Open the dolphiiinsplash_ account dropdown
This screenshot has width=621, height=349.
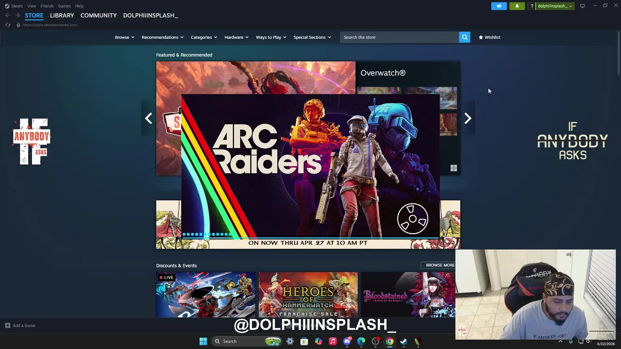point(555,6)
